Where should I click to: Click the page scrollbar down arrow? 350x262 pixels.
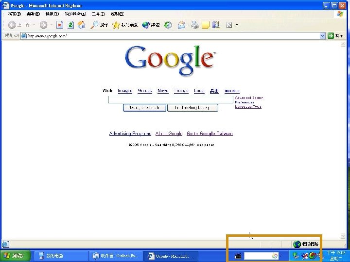(x=343, y=236)
